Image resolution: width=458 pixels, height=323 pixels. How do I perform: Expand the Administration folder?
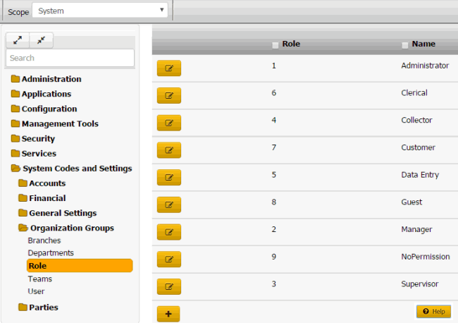(51, 79)
